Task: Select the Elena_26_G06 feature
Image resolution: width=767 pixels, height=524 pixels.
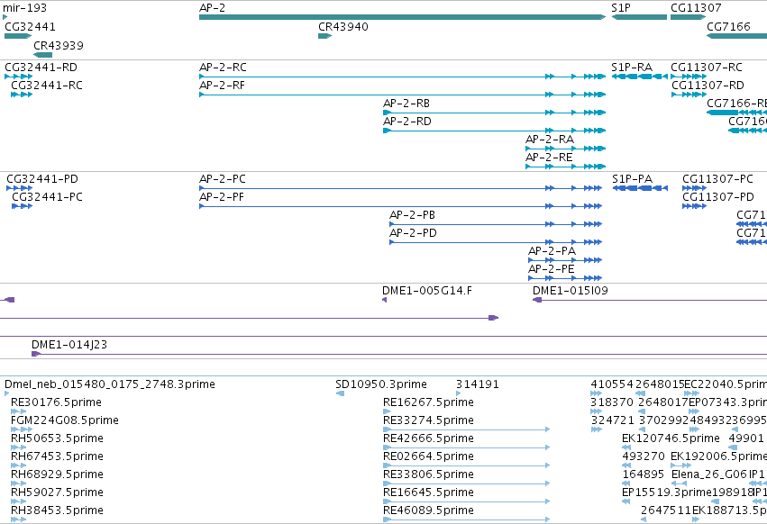Action: pos(680,483)
